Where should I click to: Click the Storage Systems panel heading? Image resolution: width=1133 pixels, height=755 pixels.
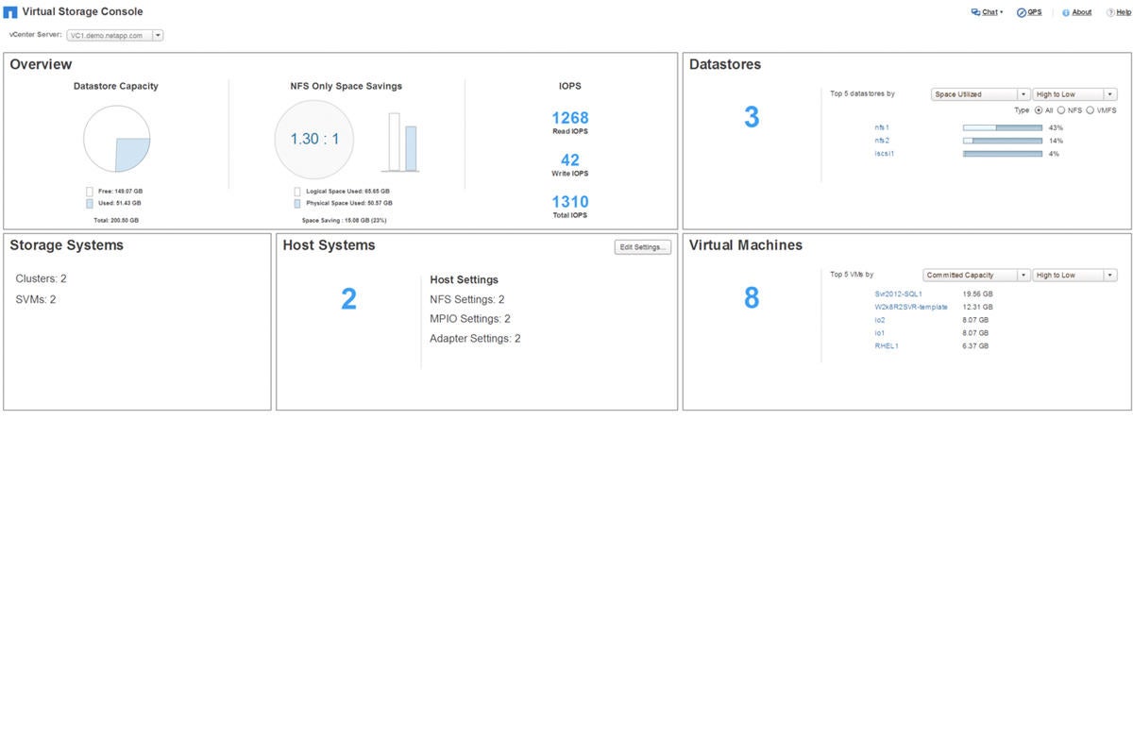point(66,245)
